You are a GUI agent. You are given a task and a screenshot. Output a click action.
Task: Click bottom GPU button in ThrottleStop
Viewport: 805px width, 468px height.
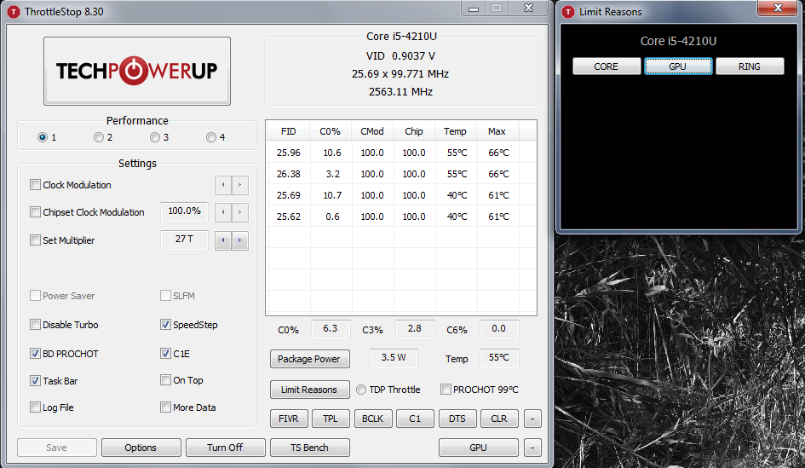(479, 448)
